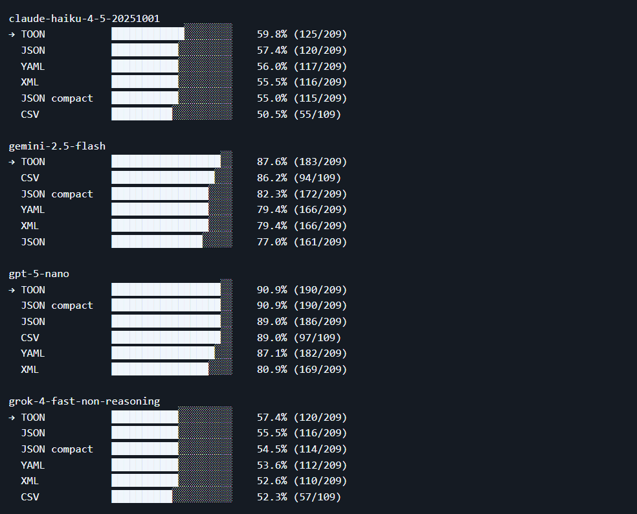Click the XML label under gemini-2.5-flash
637x514 pixels.
point(28,225)
